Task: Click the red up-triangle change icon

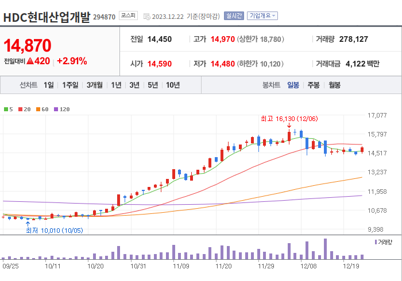Action: 30,61
